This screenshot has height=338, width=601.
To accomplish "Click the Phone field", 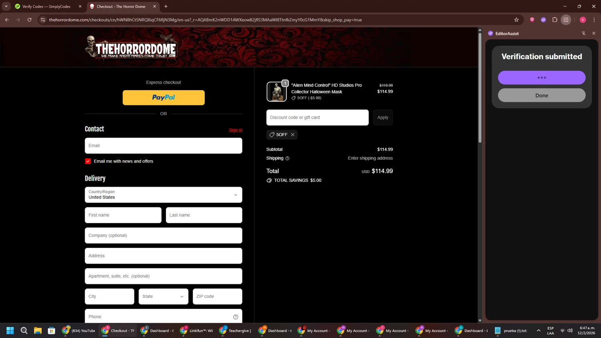I will coord(163,316).
